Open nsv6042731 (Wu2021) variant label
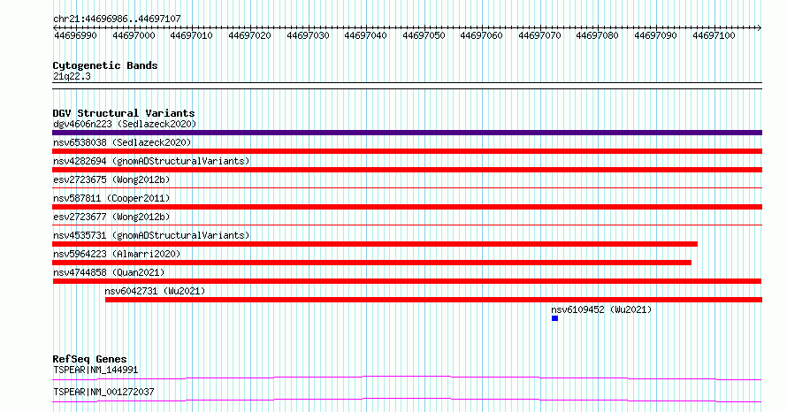The height and width of the screenshot is (412, 787). click(155, 291)
